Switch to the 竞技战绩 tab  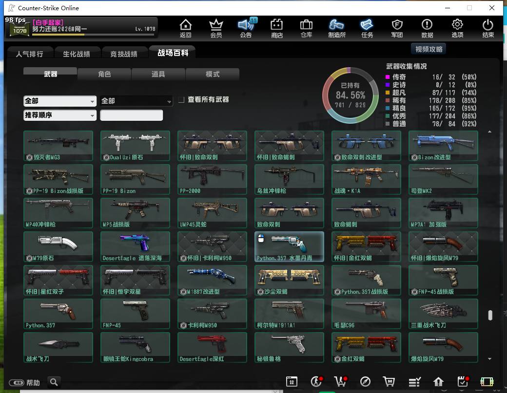[x=124, y=54]
